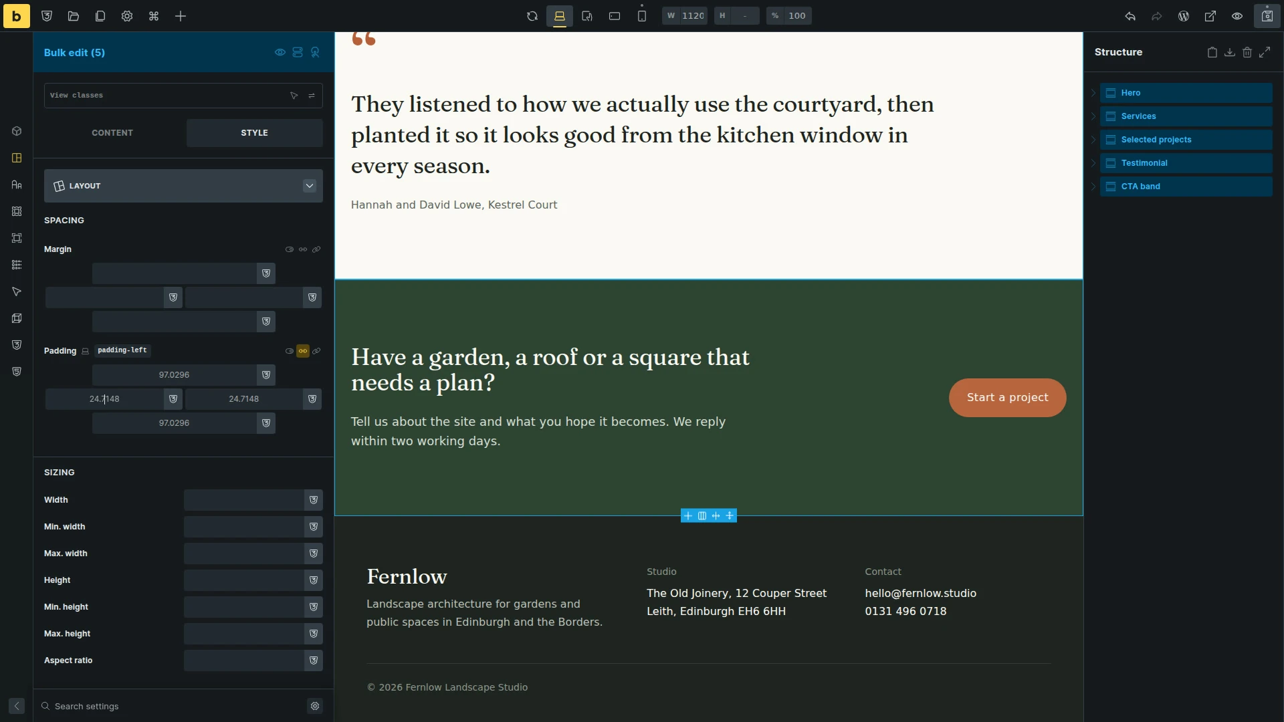This screenshot has height=722, width=1284.
Task: Toggle preview mode eye in top toolbar
Action: (x=1237, y=16)
